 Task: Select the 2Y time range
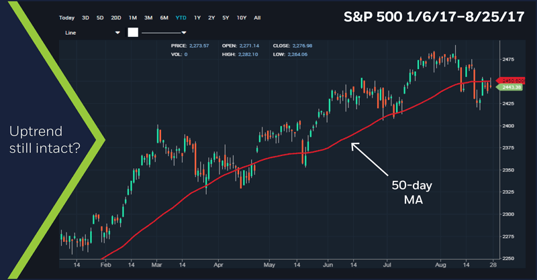(x=212, y=17)
